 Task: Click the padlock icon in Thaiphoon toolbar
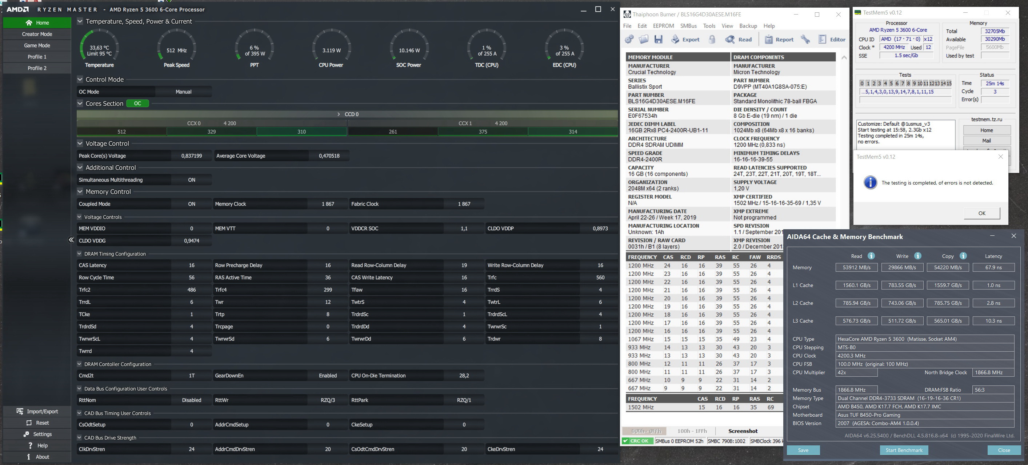point(712,39)
